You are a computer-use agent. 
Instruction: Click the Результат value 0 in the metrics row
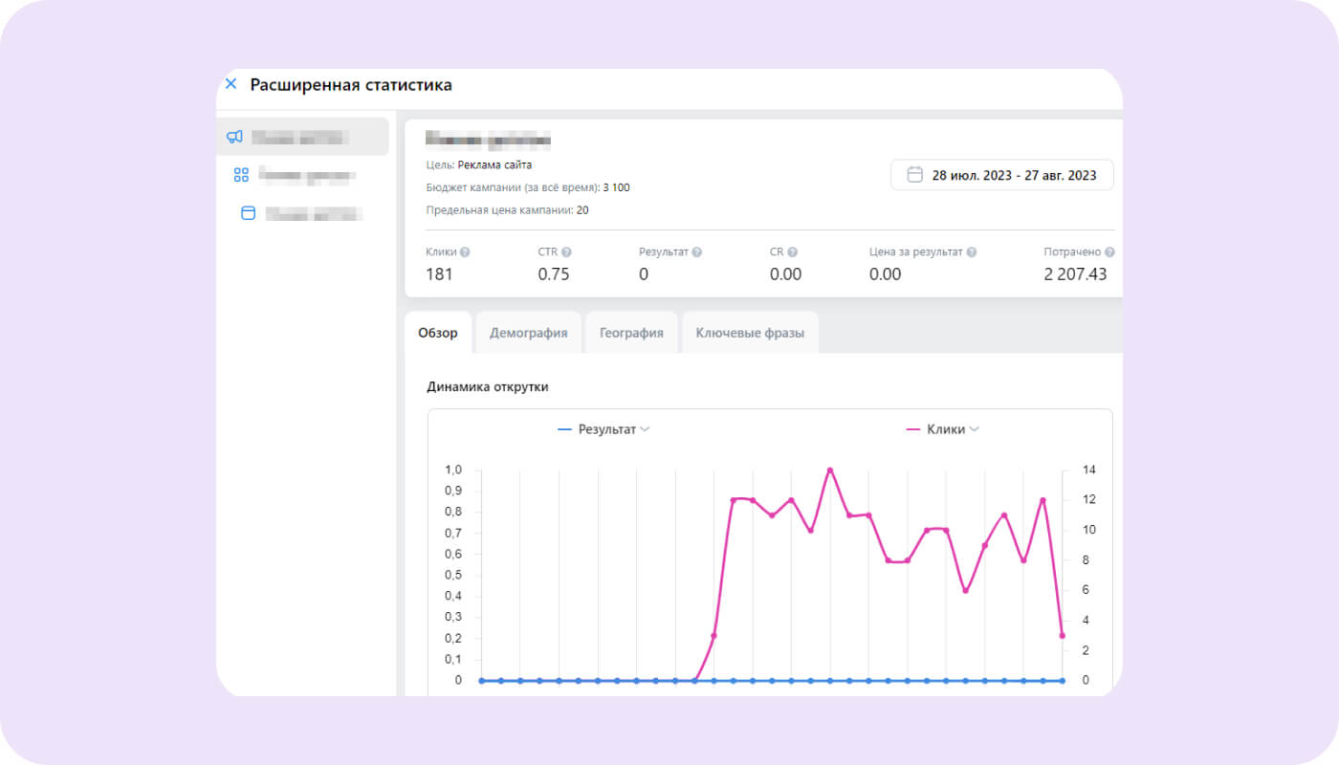[x=644, y=274]
